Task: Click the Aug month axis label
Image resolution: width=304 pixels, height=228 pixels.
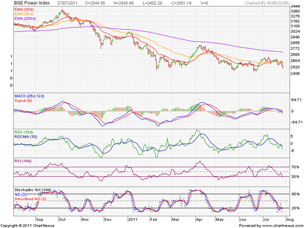Action: 290,219
